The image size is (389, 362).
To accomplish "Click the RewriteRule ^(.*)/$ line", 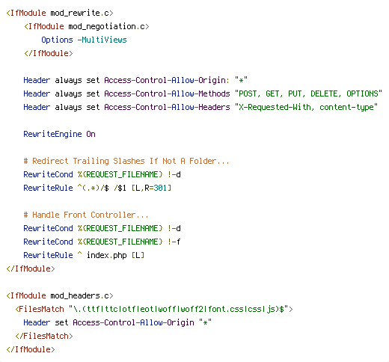I will 97,188.
